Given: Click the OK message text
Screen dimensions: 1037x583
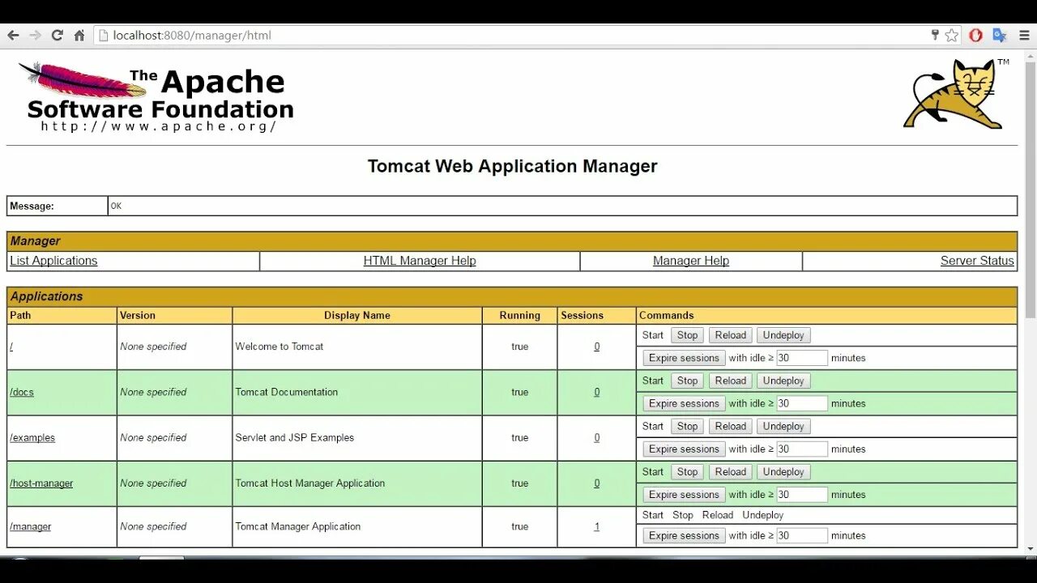Looking at the screenshot, I should point(116,206).
